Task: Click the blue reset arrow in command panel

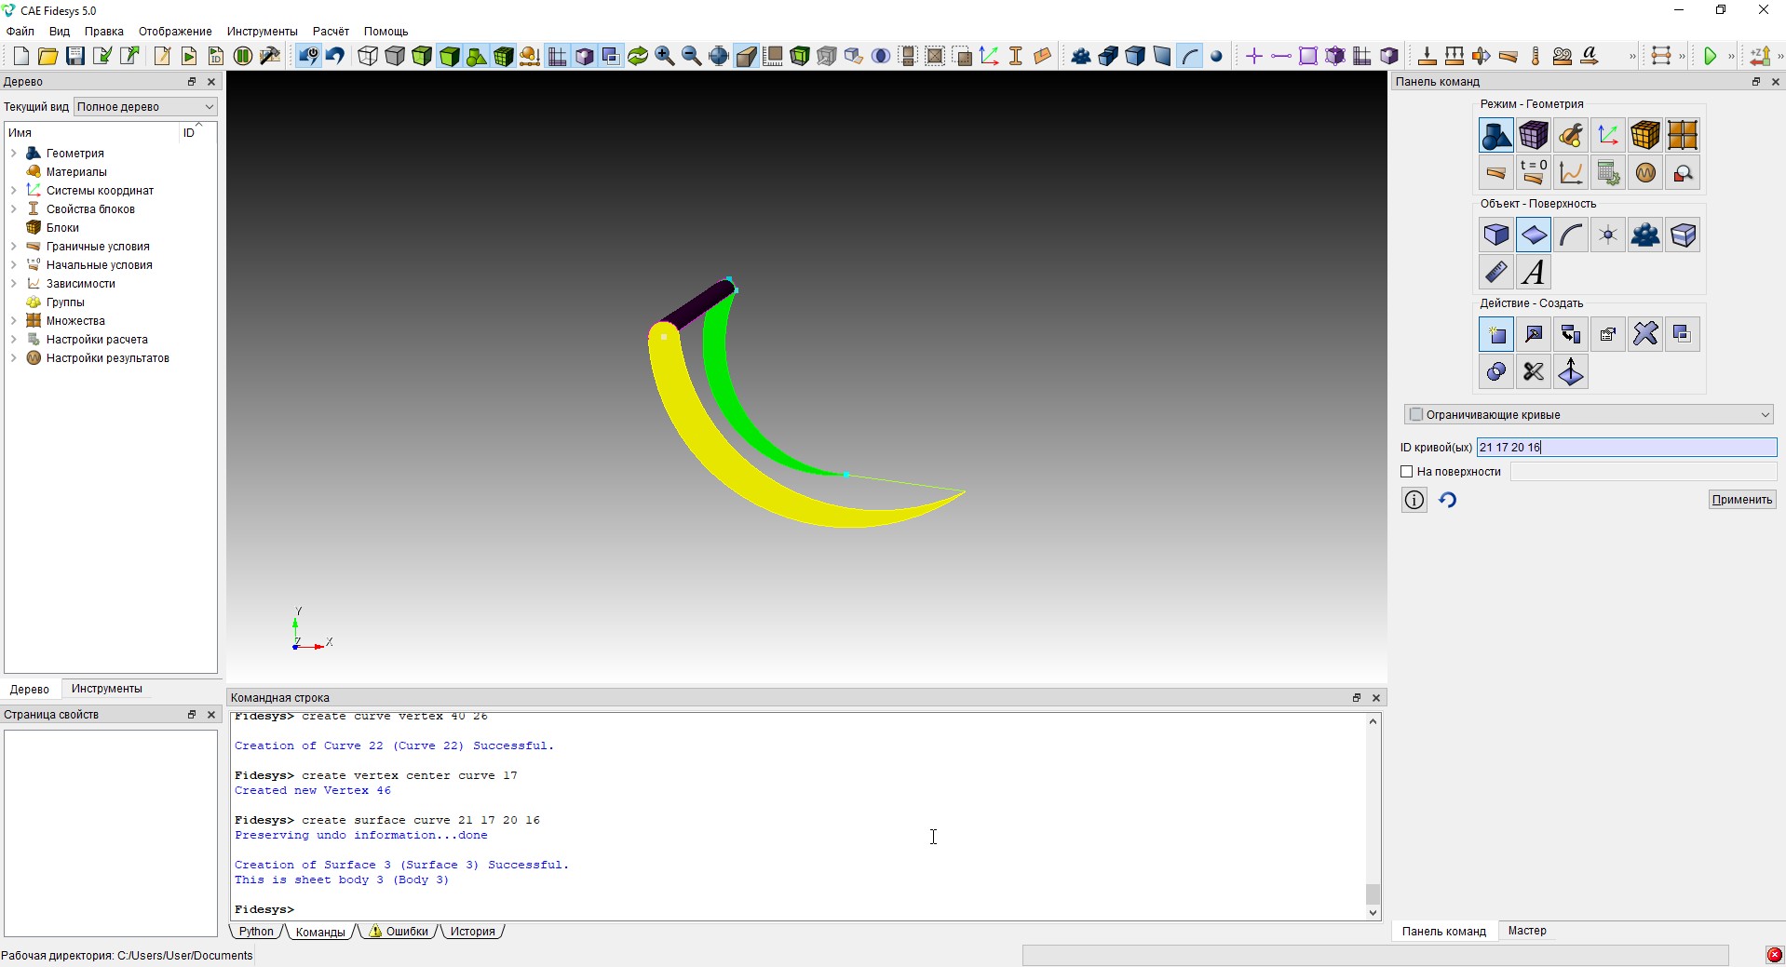Action: (1447, 500)
